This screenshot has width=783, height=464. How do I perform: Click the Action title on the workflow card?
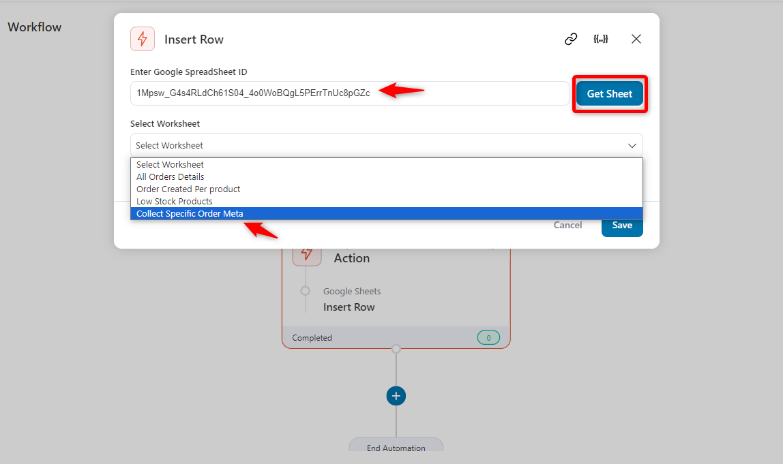click(x=351, y=258)
